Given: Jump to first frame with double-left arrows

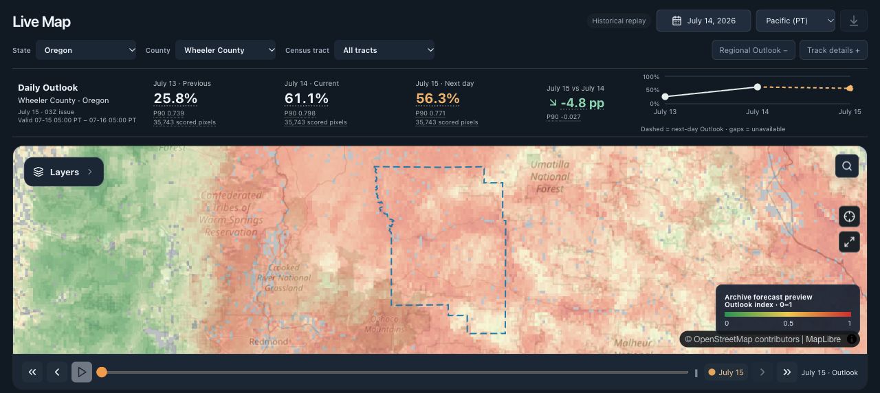Looking at the screenshot, I should pos(32,372).
